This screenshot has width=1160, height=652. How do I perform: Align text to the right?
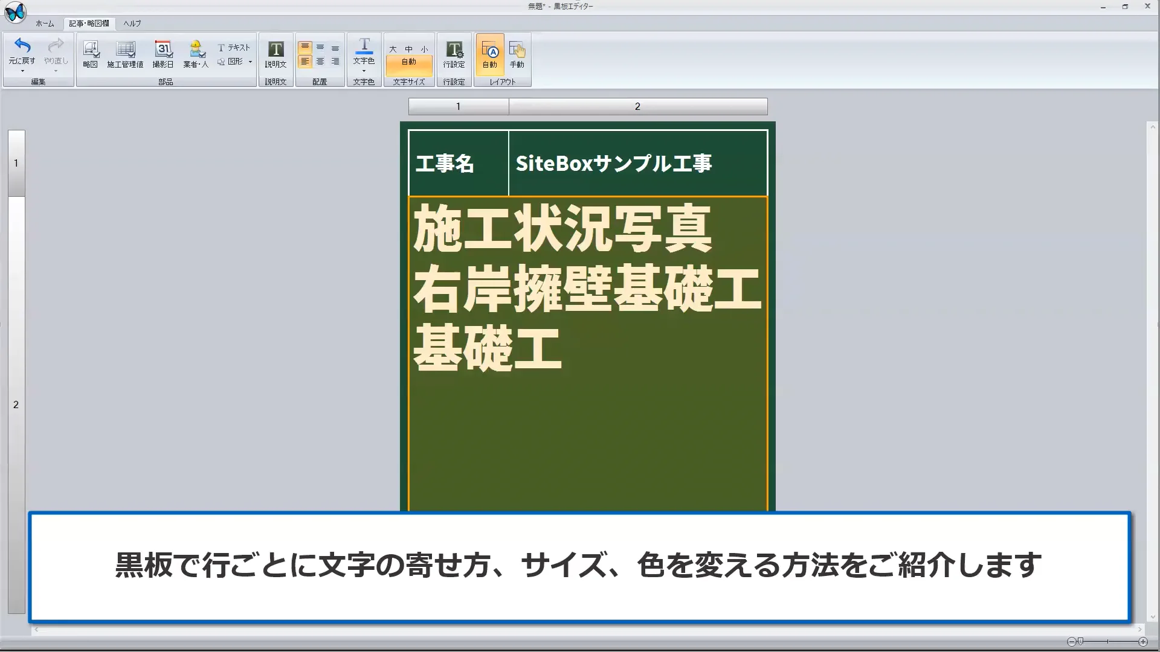coord(335,62)
